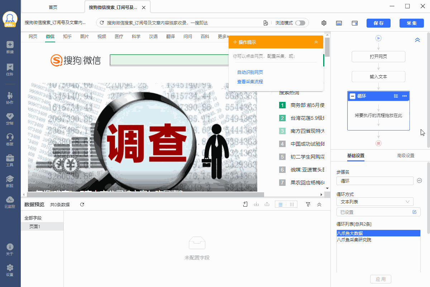Open the gear settings icon in toolbar

[x=324, y=23]
